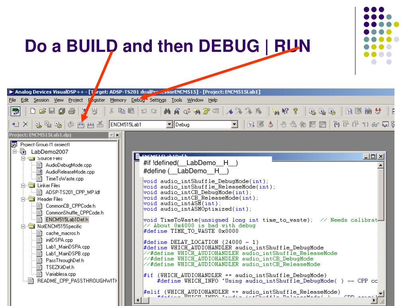Collapse the NotENCM515Specific folder
408x306 pixels.
click(x=23, y=226)
